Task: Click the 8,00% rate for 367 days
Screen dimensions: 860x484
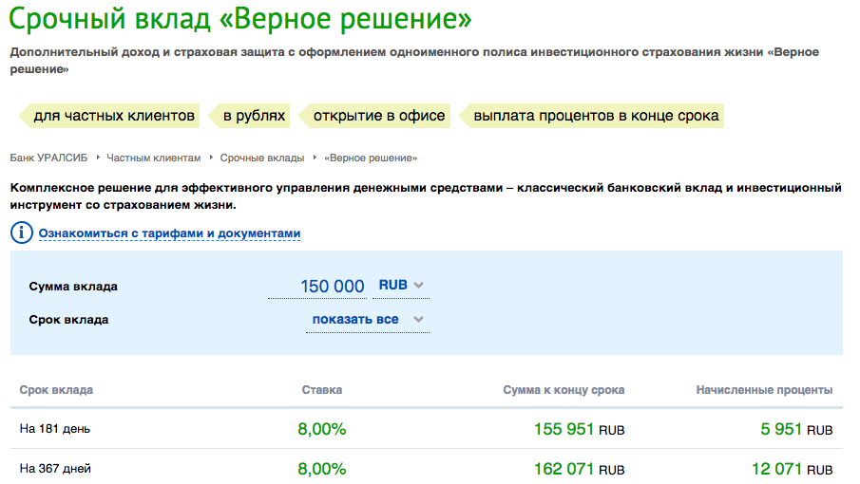Action: point(322,469)
